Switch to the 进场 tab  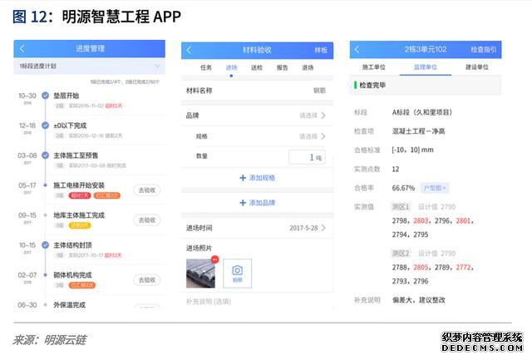[231, 67]
